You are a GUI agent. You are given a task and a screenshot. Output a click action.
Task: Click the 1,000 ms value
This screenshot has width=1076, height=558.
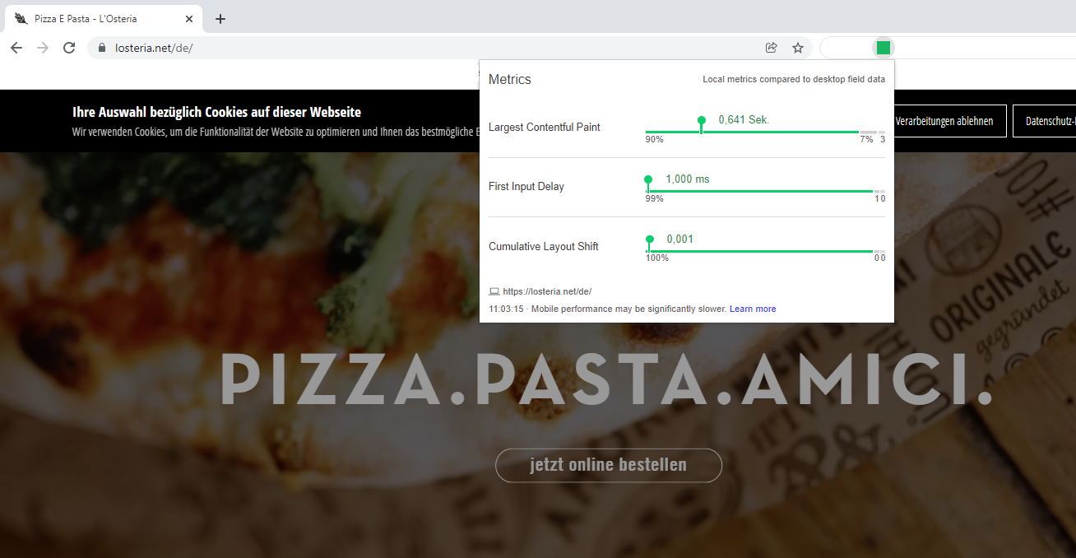click(688, 179)
